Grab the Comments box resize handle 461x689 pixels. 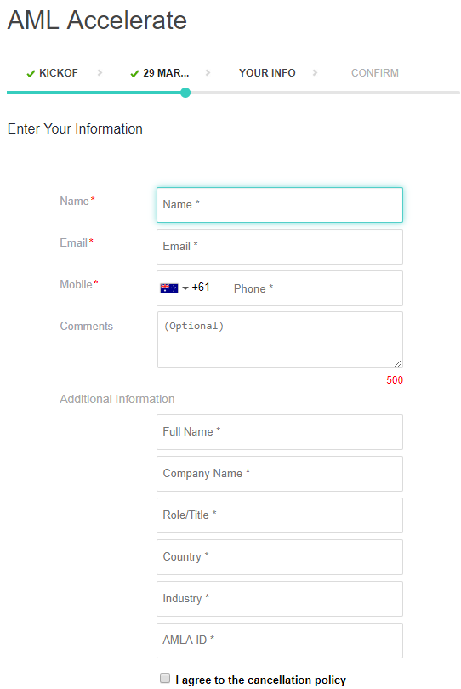click(x=398, y=363)
